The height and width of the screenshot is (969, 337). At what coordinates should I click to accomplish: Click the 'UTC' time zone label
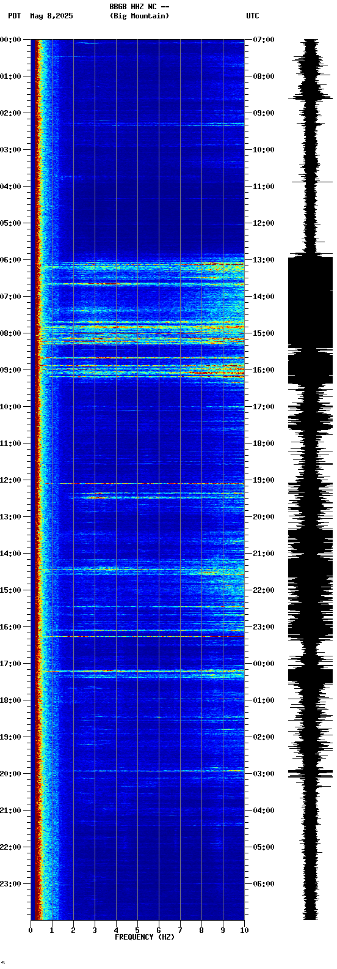(x=253, y=16)
